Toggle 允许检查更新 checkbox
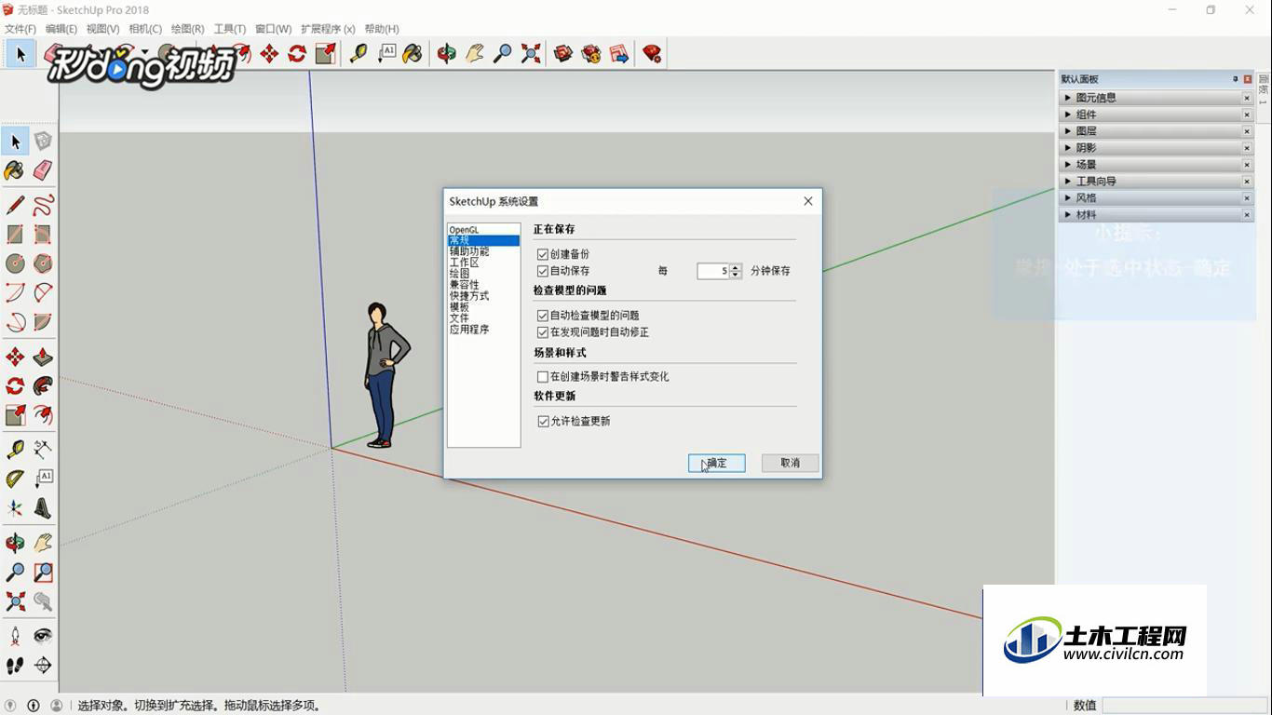The width and height of the screenshot is (1272, 715). pos(543,422)
